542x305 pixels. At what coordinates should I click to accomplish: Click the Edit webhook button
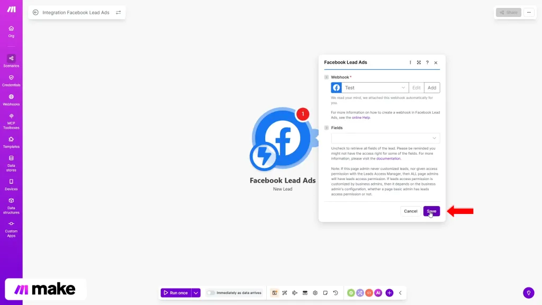pos(416,88)
